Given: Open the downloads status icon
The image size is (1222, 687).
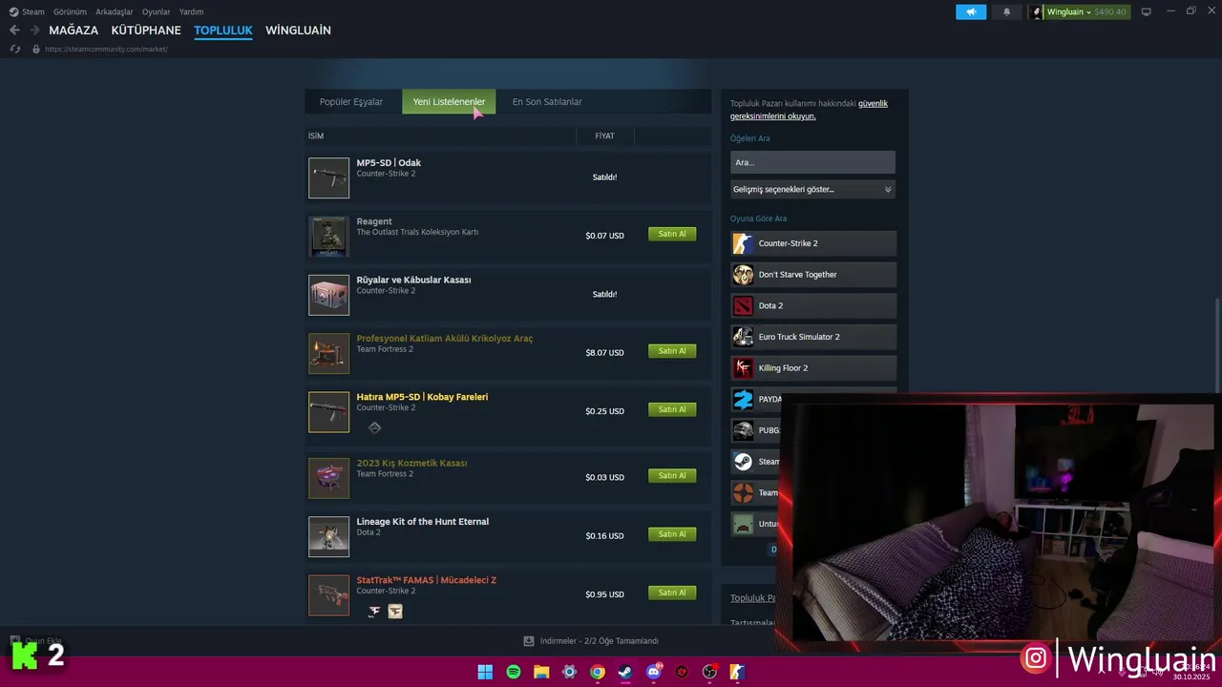Looking at the screenshot, I should [529, 641].
